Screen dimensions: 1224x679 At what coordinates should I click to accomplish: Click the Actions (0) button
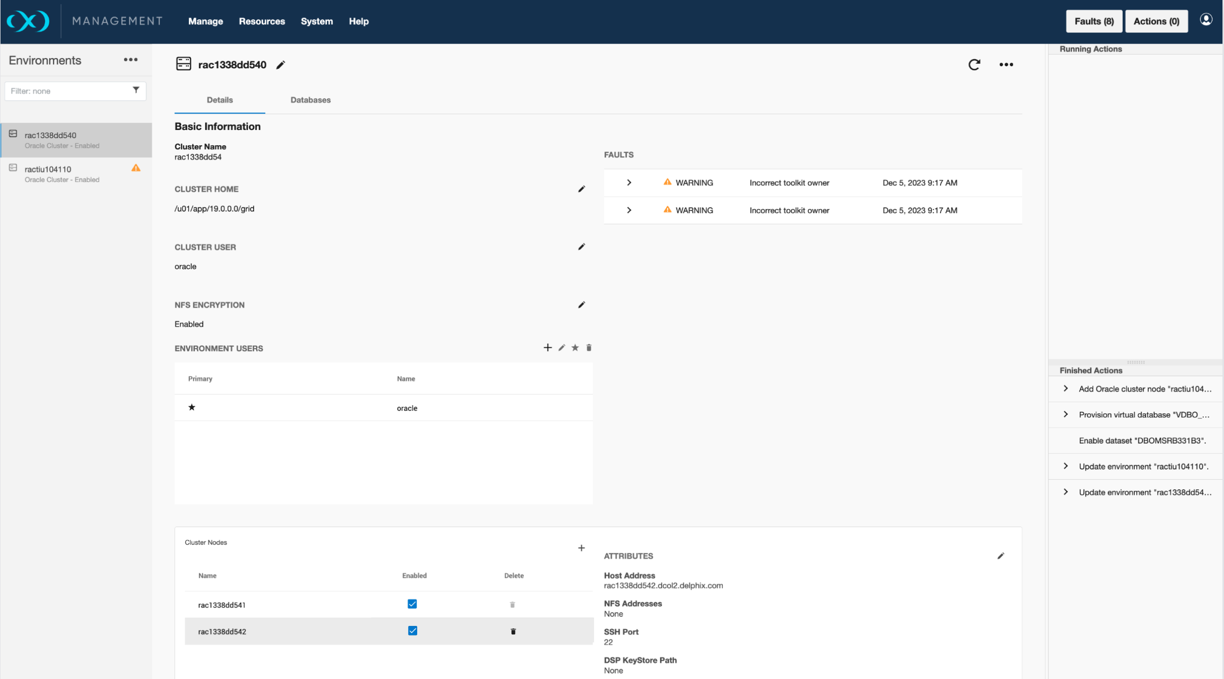[1156, 21]
